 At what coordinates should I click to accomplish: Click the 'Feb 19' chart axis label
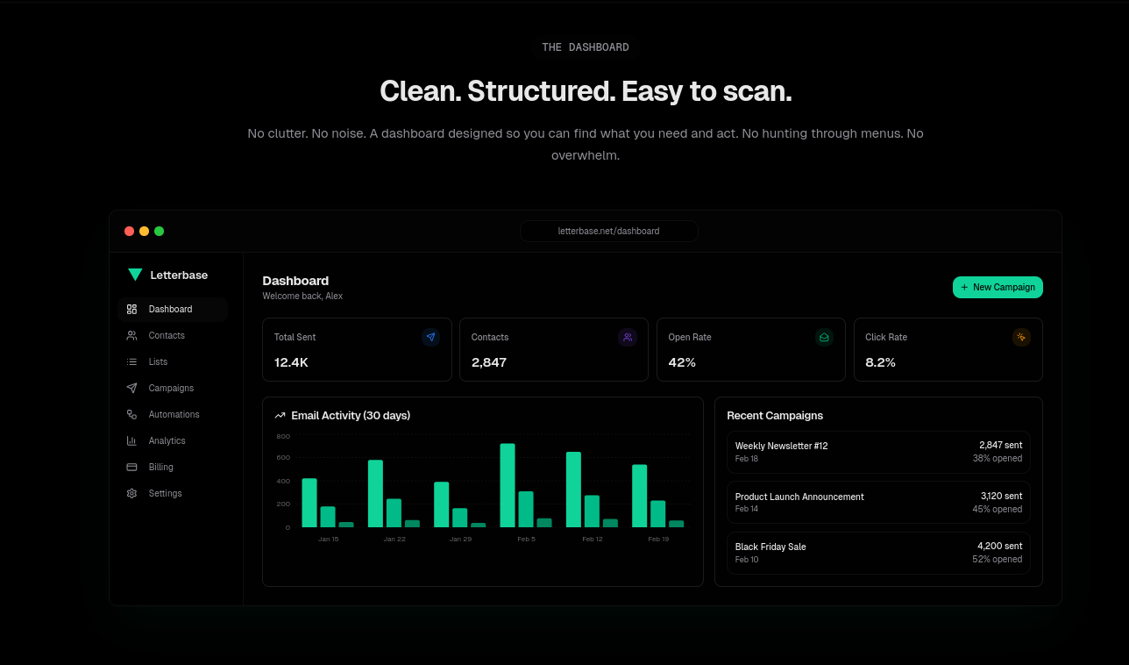[658, 539]
